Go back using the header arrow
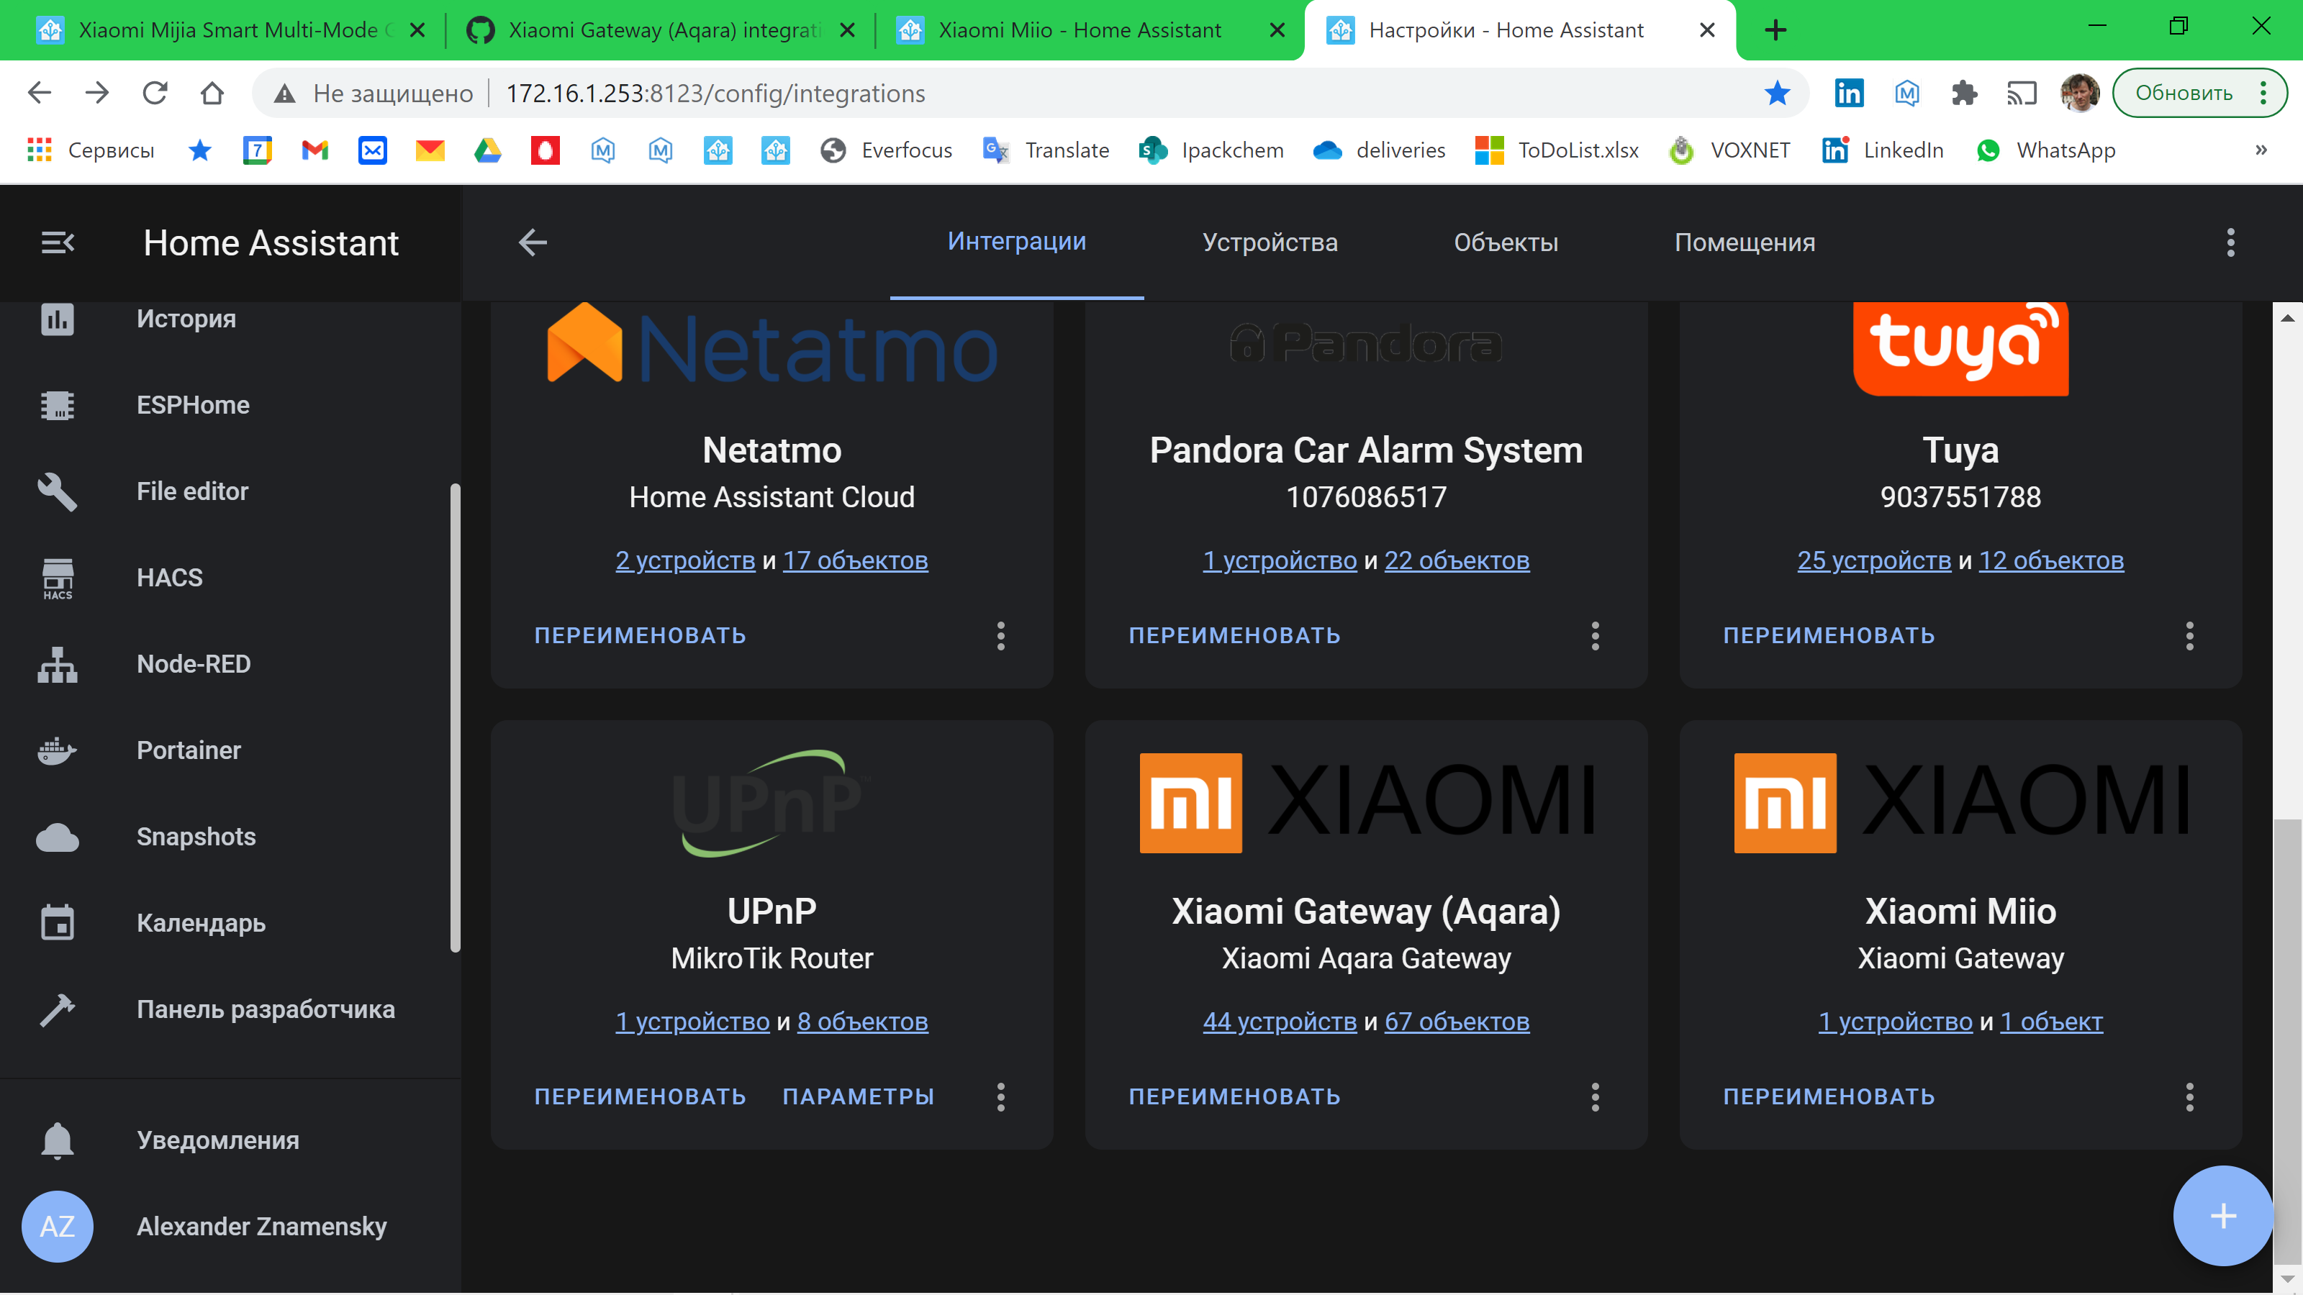The image size is (2303, 1295). tap(533, 242)
